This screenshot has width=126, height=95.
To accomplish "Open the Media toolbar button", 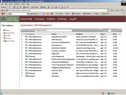I will tap(43, 7).
